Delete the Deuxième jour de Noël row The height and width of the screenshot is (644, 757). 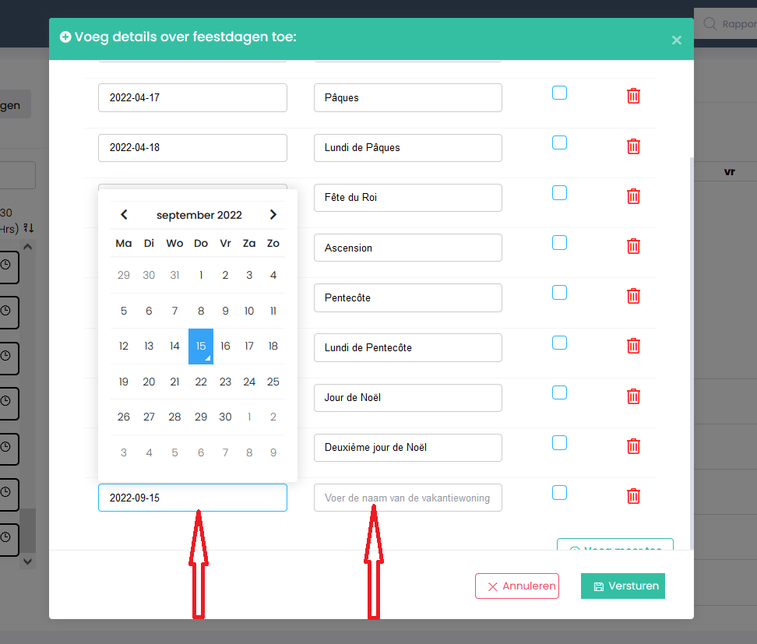[633, 446]
